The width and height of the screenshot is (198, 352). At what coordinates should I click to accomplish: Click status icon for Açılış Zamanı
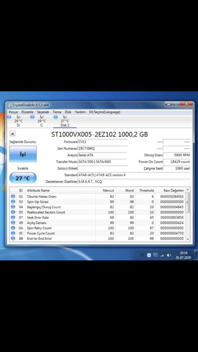click(13, 223)
